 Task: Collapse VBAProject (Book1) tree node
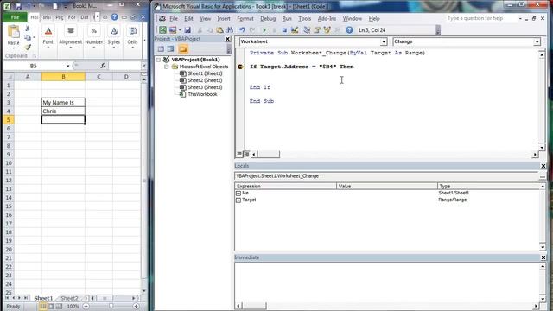point(158,60)
